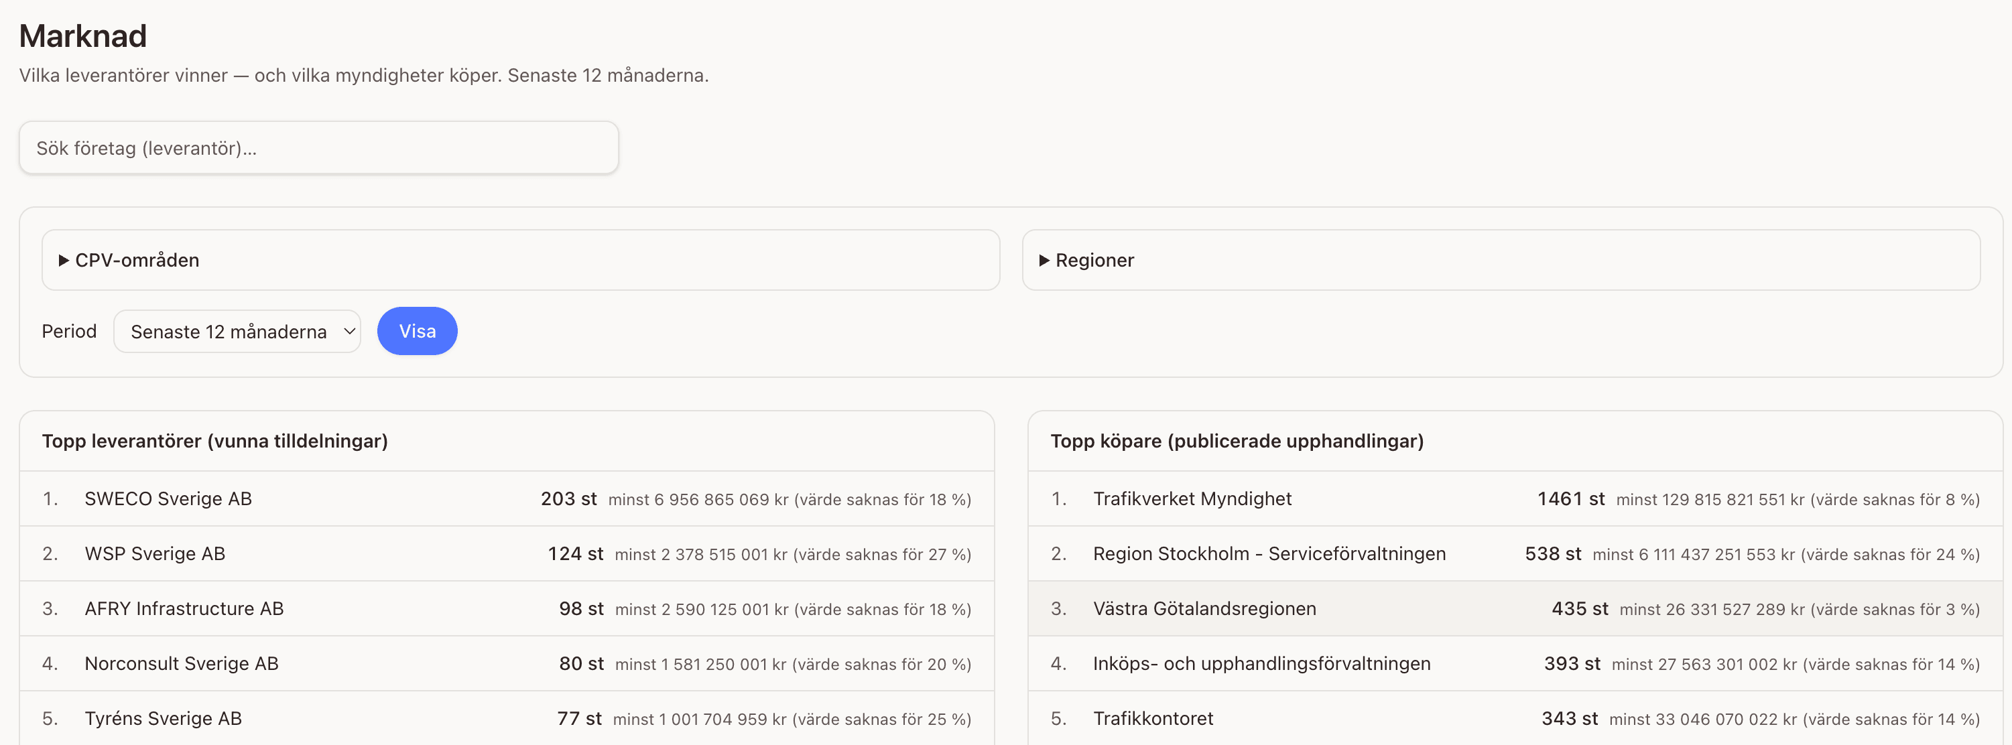The image size is (2012, 745).
Task: Open Västra Götalandsregionen buyer row
Action: pos(1515,608)
